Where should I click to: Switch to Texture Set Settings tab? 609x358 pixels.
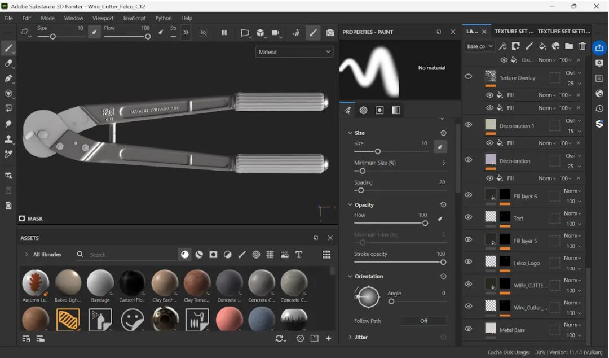click(x=563, y=31)
